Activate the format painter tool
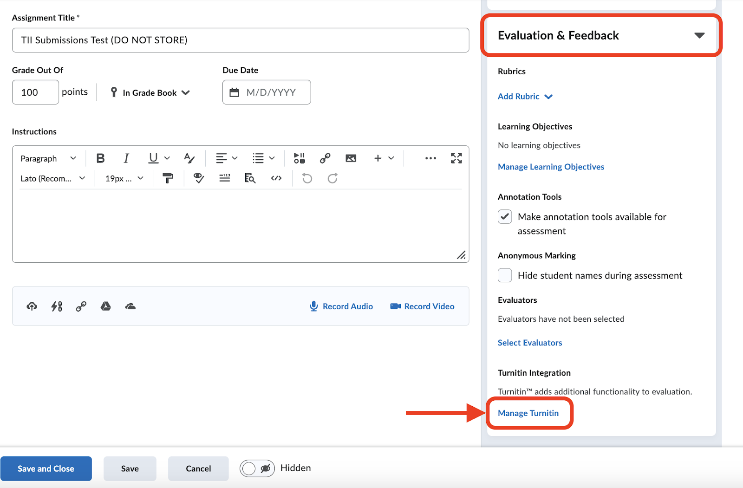743x488 pixels. tap(168, 178)
